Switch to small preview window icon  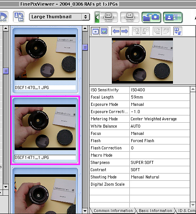click(95, 31)
